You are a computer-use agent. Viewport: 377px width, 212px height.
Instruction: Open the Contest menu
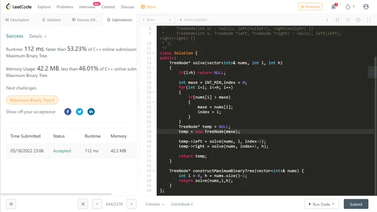tap(108, 7)
